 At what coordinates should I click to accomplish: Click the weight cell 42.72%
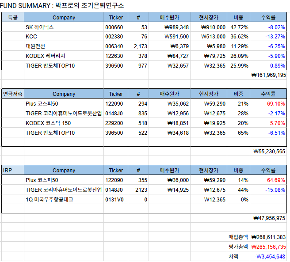[x=239, y=27]
